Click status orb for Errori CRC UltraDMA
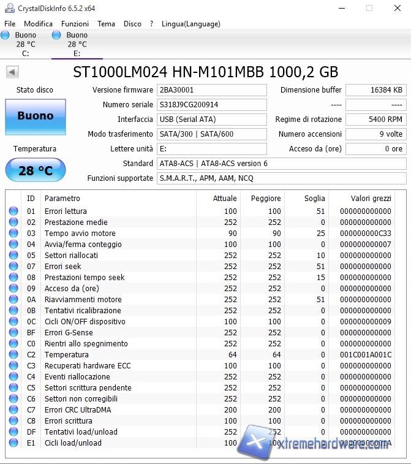This screenshot has width=411, height=464. pos(13,410)
